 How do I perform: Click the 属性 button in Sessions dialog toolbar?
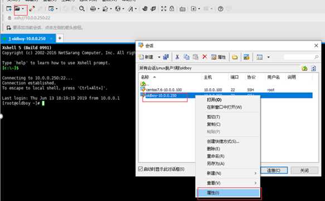tap(219, 57)
